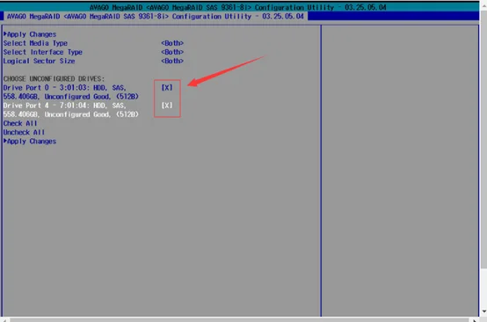This screenshot has width=487, height=322.
Task: Open the Select Media Type <Both> value
Action: click(172, 43)
